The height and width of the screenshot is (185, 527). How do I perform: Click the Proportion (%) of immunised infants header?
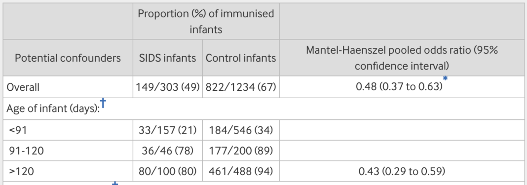(206, 22)
